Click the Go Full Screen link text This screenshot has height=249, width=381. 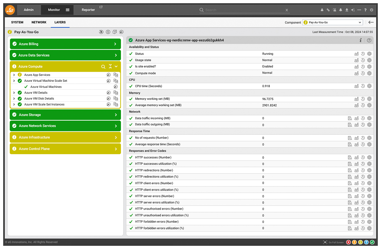(336, 243)
